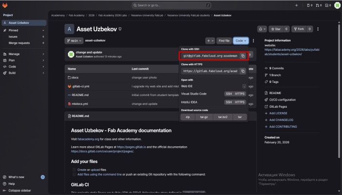The height and width of the screenshot is (195, 342).
Task: Open the notification bell settings
Action: (263, 29)
